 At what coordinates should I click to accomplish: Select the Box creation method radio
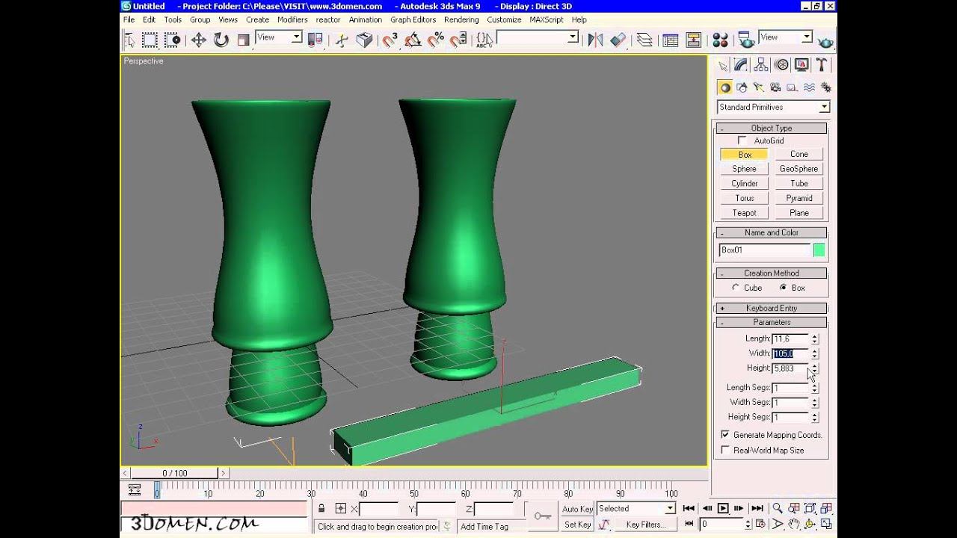(x=783, y=288)
